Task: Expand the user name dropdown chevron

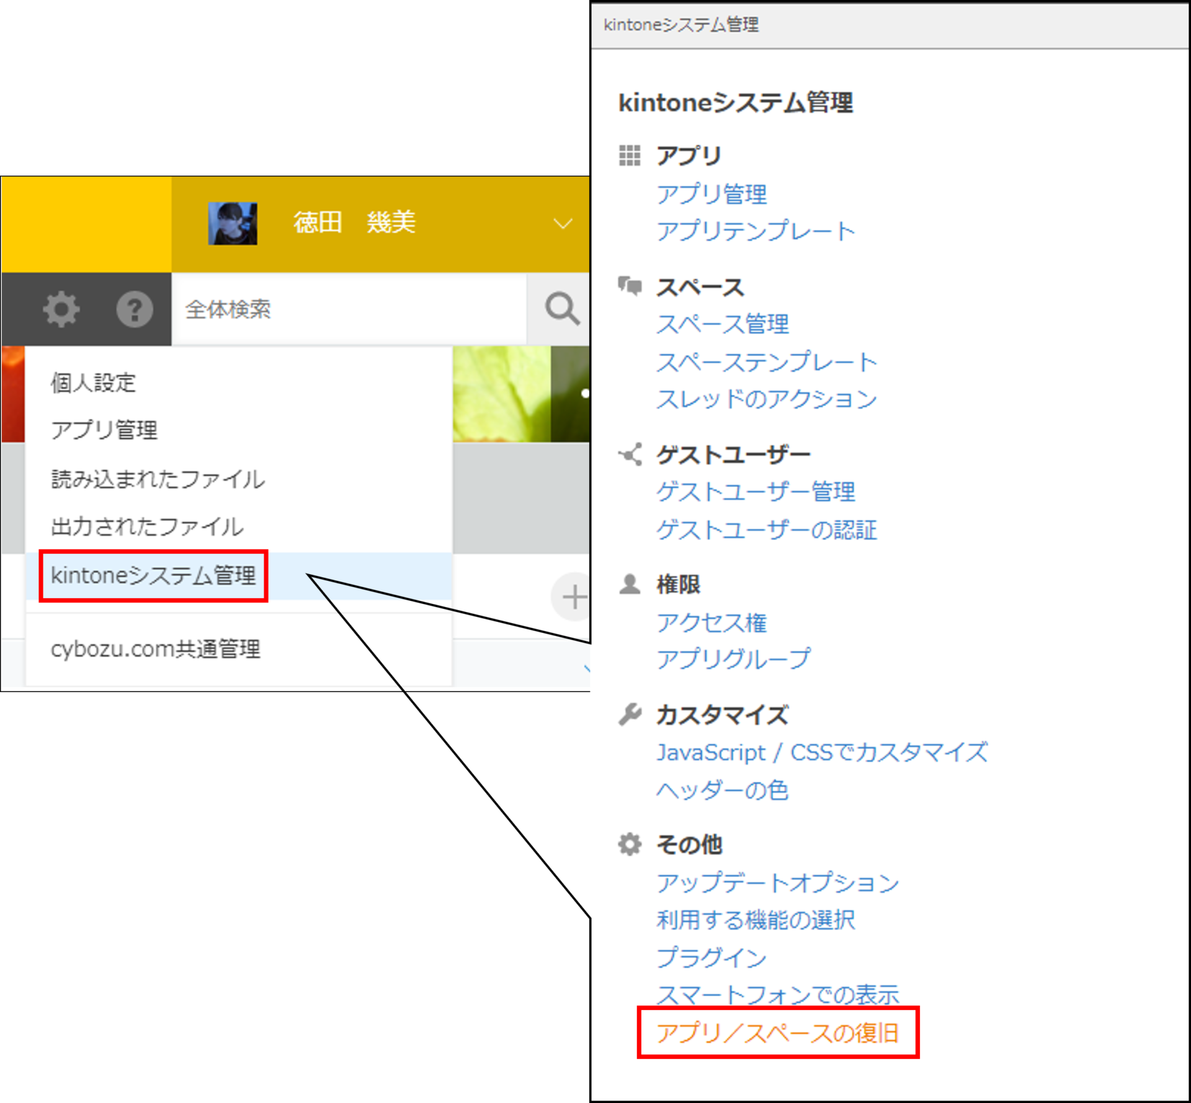Action: point(563,223)
